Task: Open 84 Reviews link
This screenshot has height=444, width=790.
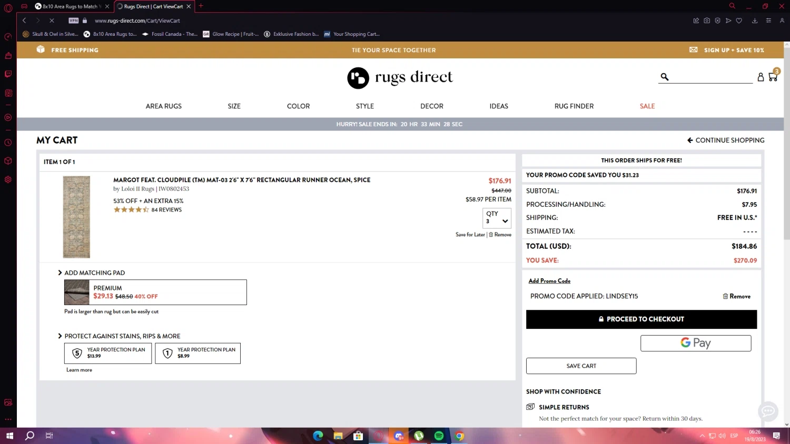Action: 166,210
